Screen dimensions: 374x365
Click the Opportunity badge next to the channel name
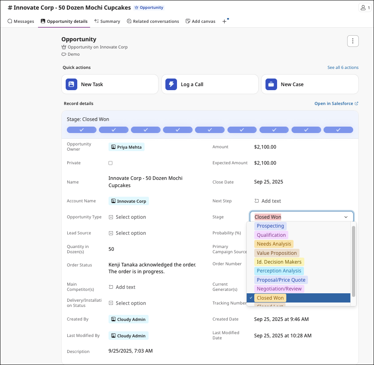tap(149, 7)
